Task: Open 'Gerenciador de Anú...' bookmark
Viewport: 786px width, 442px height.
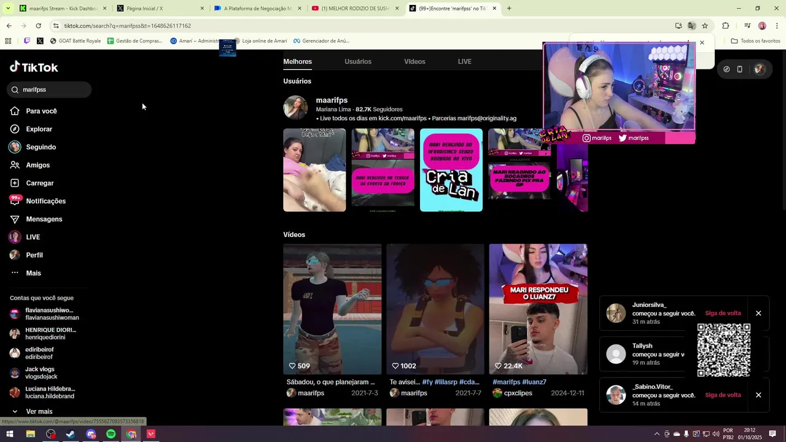Action: [321, 41]
